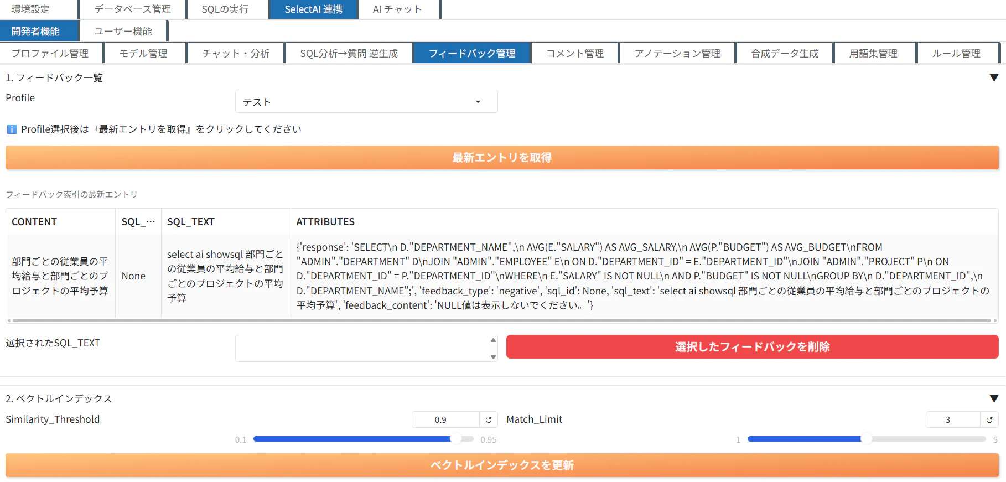Open プロファイル管理 tab
Viewport: 1006px width, 482px height.
coord(50,54)
